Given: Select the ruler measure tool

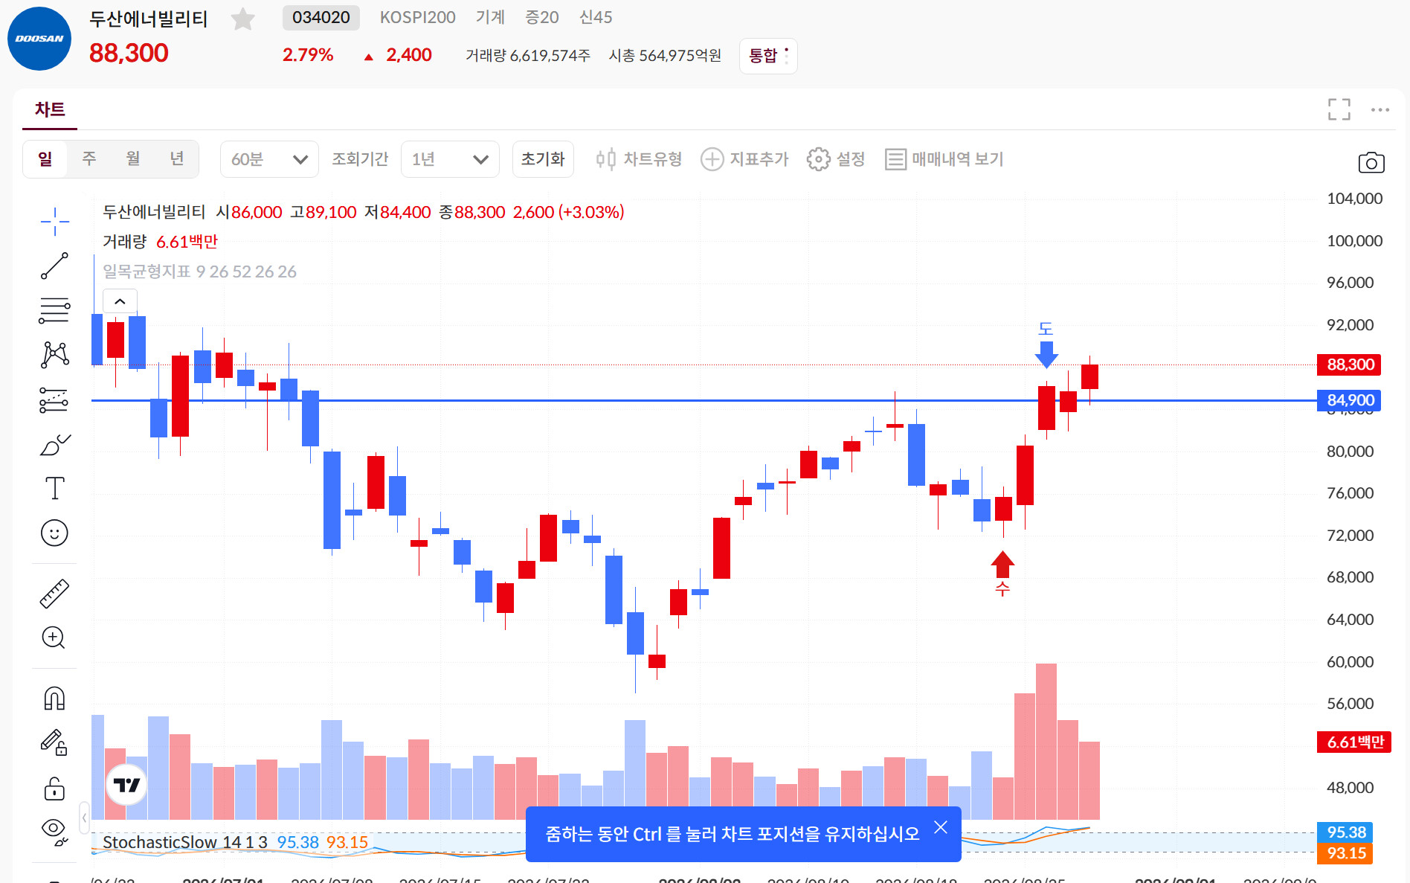Looking at the screenshot, I should [x=54, y=594].
